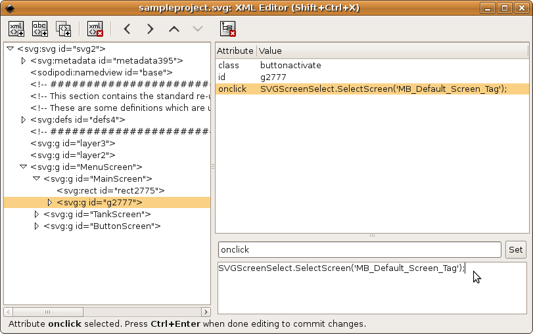Viewport: 533px width, 334px height.
Task: Expand the svg:defs id="defs4" node
Action: coord(24,120)
